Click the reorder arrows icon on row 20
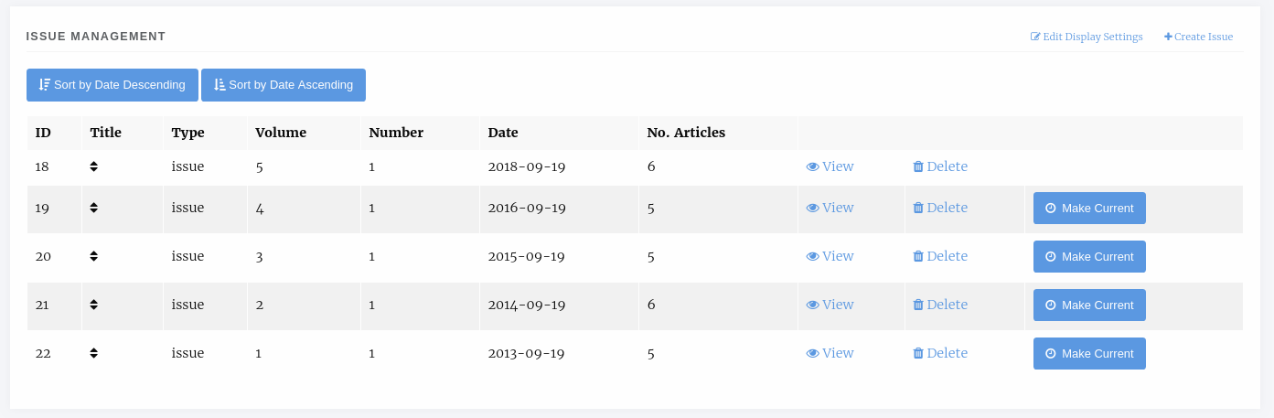The image size is (1274, 418). tap(93, 256)
